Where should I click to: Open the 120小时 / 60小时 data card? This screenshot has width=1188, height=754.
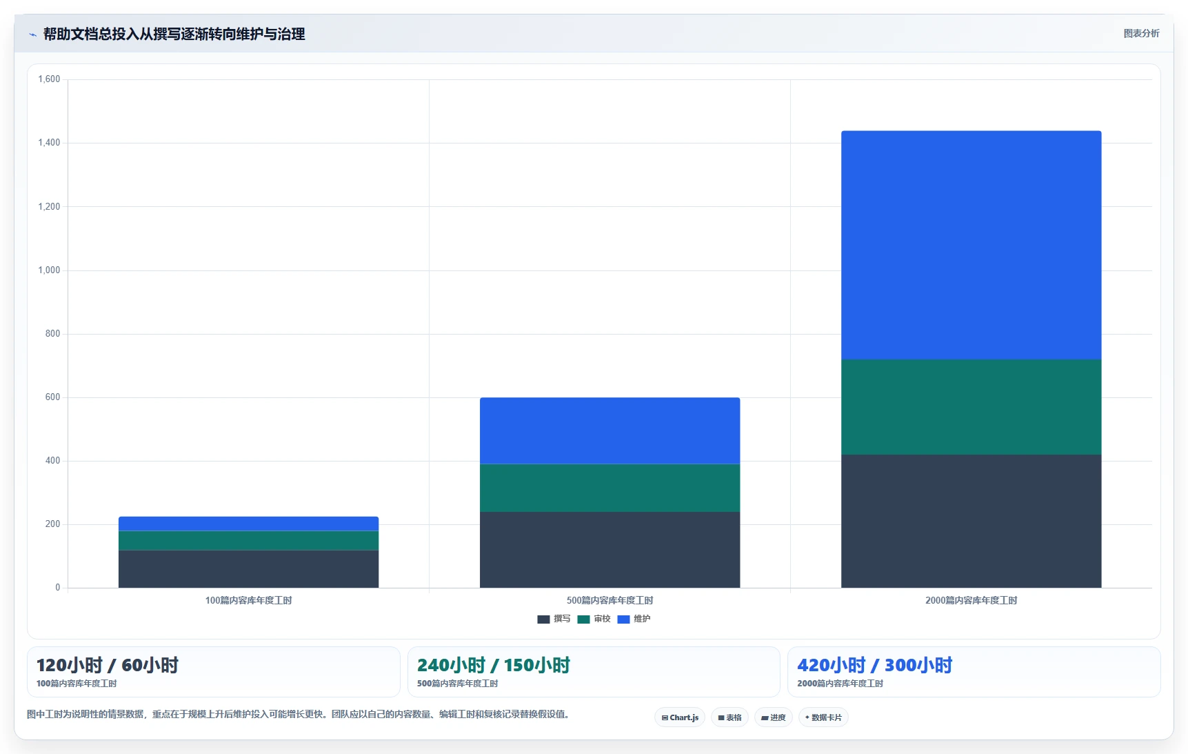pyautogui.click(x=214, y=672)
